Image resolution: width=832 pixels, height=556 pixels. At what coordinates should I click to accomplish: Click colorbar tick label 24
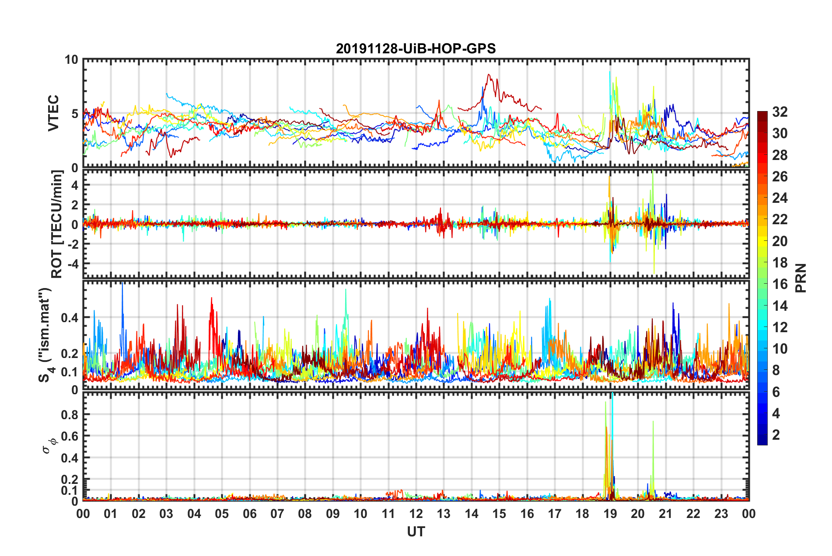coord(780,198)
